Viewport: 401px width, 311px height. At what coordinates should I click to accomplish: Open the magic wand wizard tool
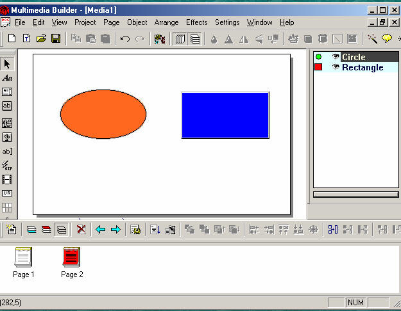click(372, 39)
